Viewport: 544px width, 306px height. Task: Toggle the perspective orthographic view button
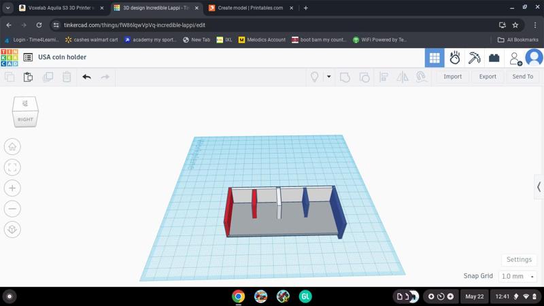pyautogui.click(x=12, y=229)
